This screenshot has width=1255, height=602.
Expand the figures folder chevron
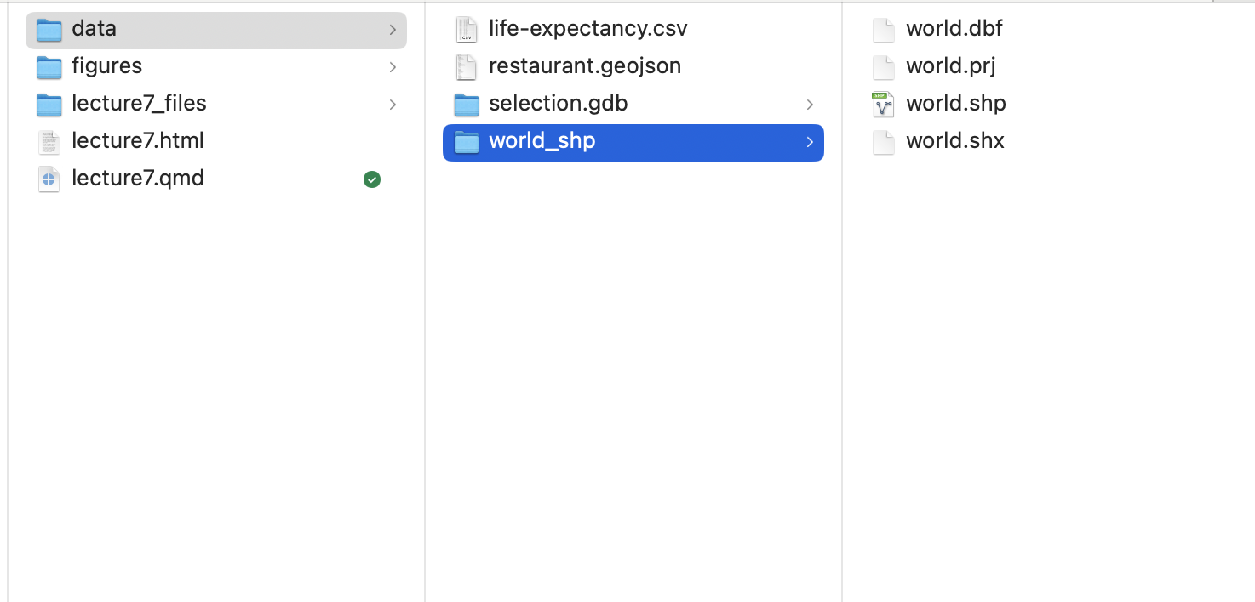click(393, 67)
